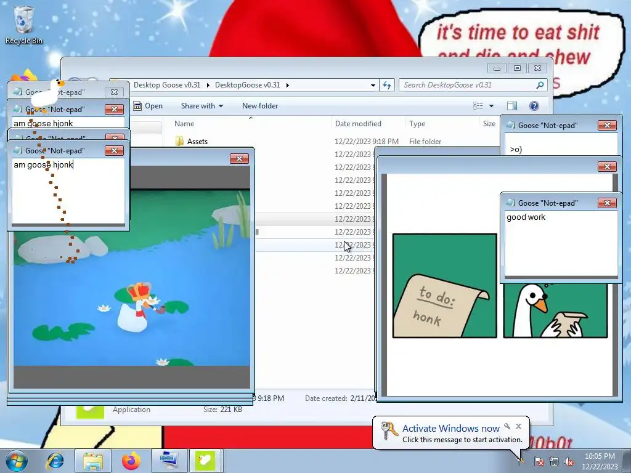This screenshot has height=473, width=631.
Task: Click the goose reading note comic panel
Action: point(555,310)
